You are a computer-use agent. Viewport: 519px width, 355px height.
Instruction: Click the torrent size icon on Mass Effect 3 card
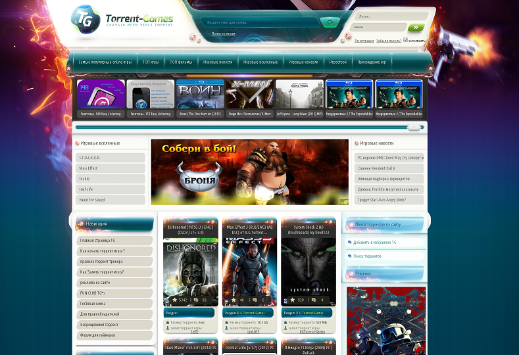click(x=227, y=322)
